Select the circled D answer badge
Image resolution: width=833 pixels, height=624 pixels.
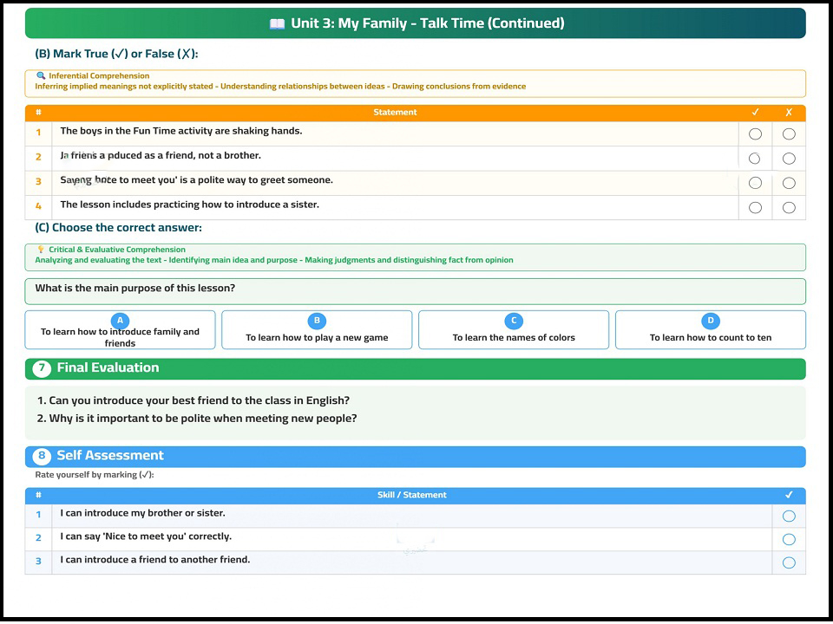[x=711, y=321]
